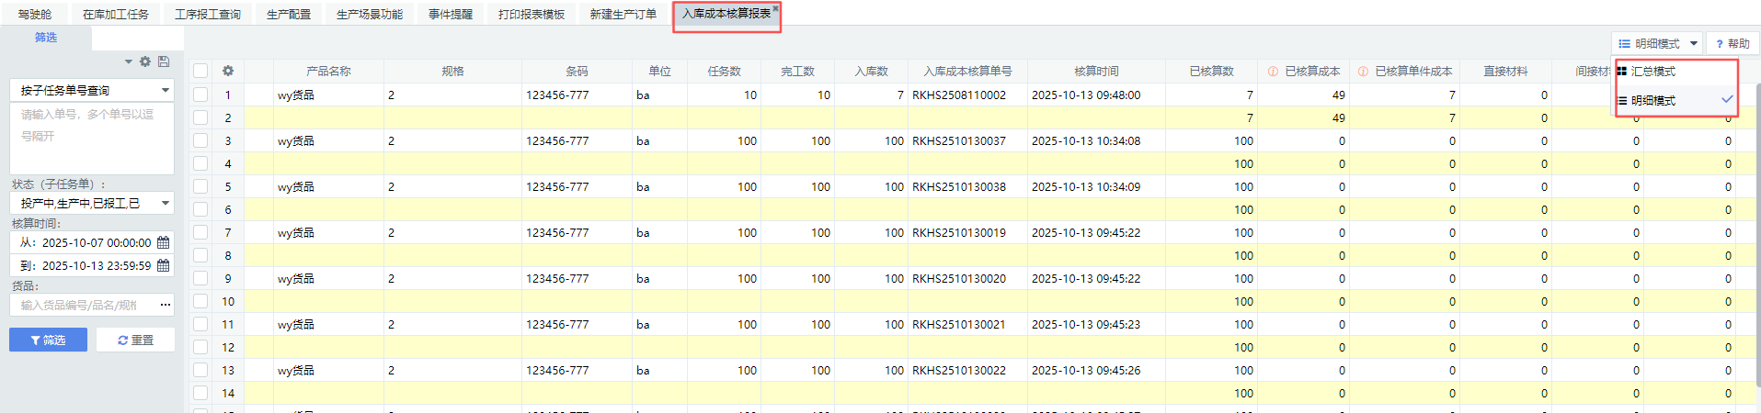Close the 入库成本核算报表 tab
The height and width of the screenshot is (413, 1761).
coord(775,8)
